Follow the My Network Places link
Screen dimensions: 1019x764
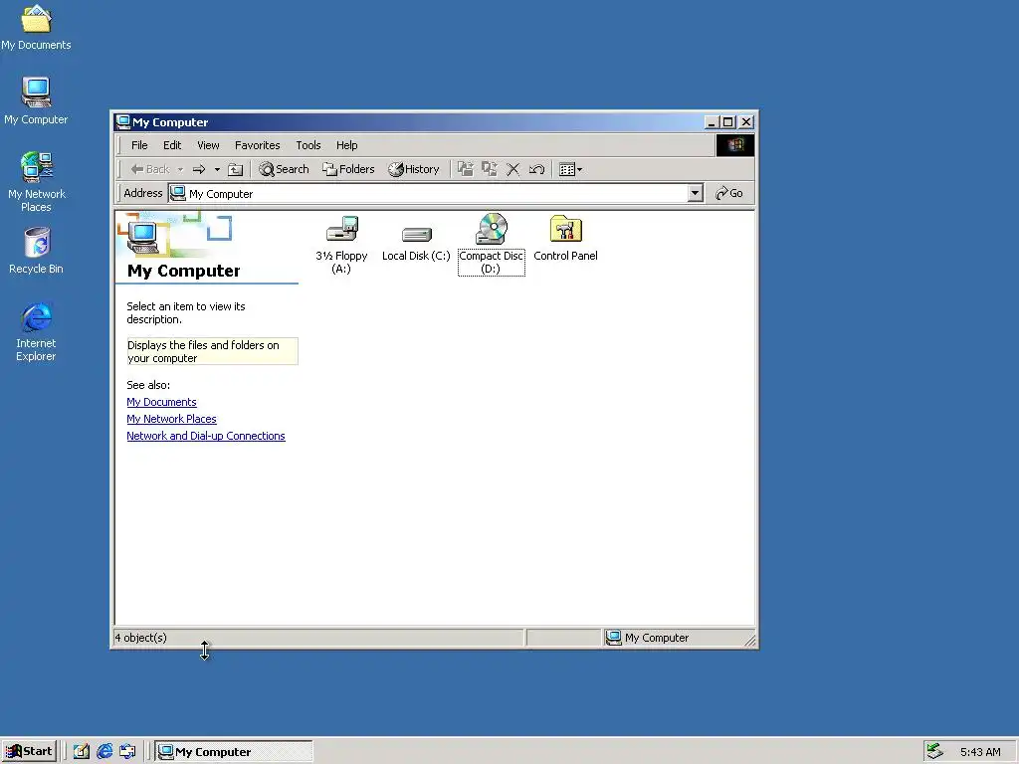point(171,419)
